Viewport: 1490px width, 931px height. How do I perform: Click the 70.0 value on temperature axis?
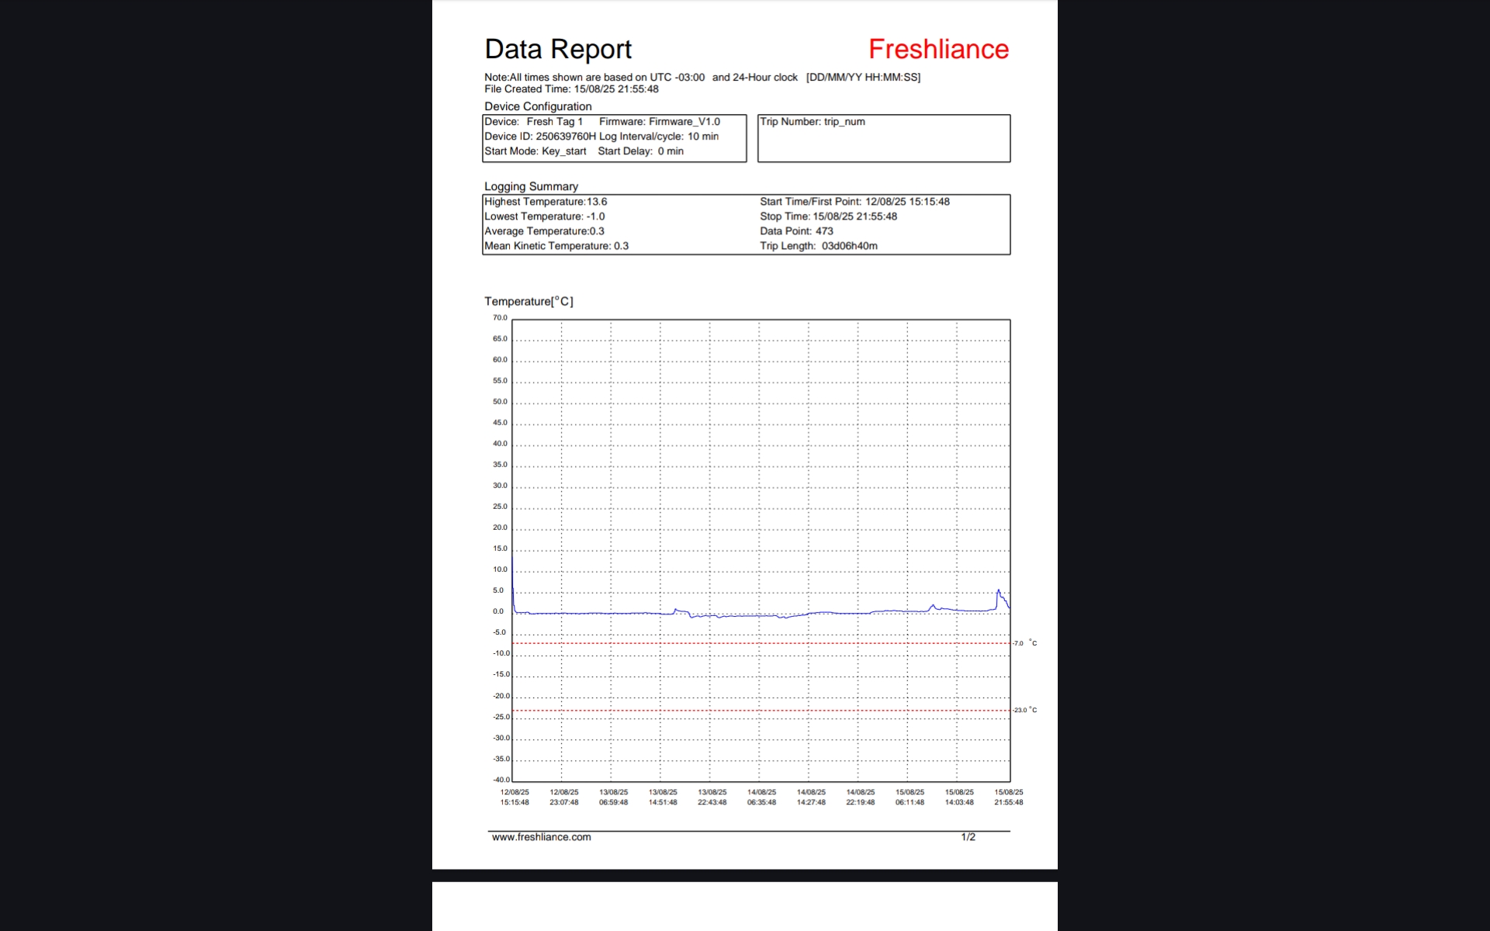[x=500, y=318]
